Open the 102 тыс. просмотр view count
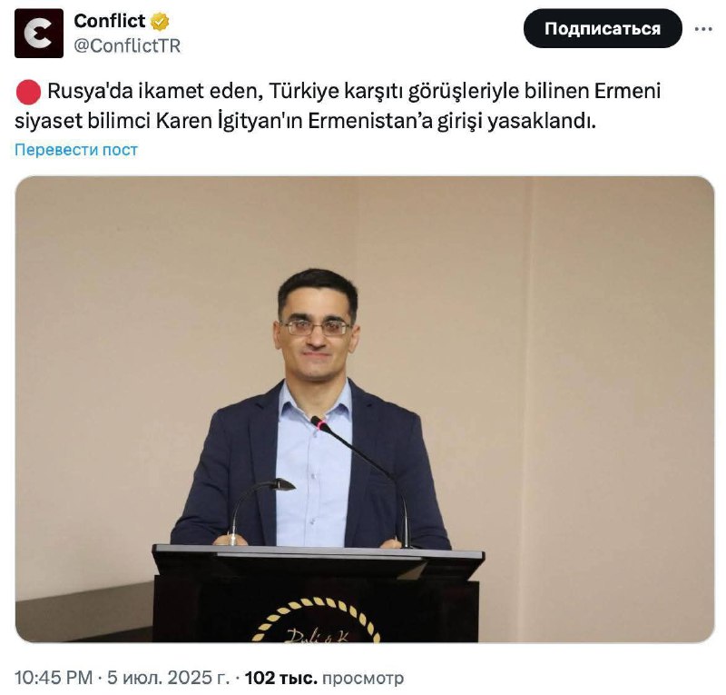The width and height of the screenshot is (726, 695). coord(324,678)
